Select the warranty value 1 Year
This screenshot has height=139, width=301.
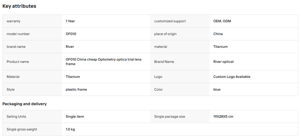tap(70, 21)
